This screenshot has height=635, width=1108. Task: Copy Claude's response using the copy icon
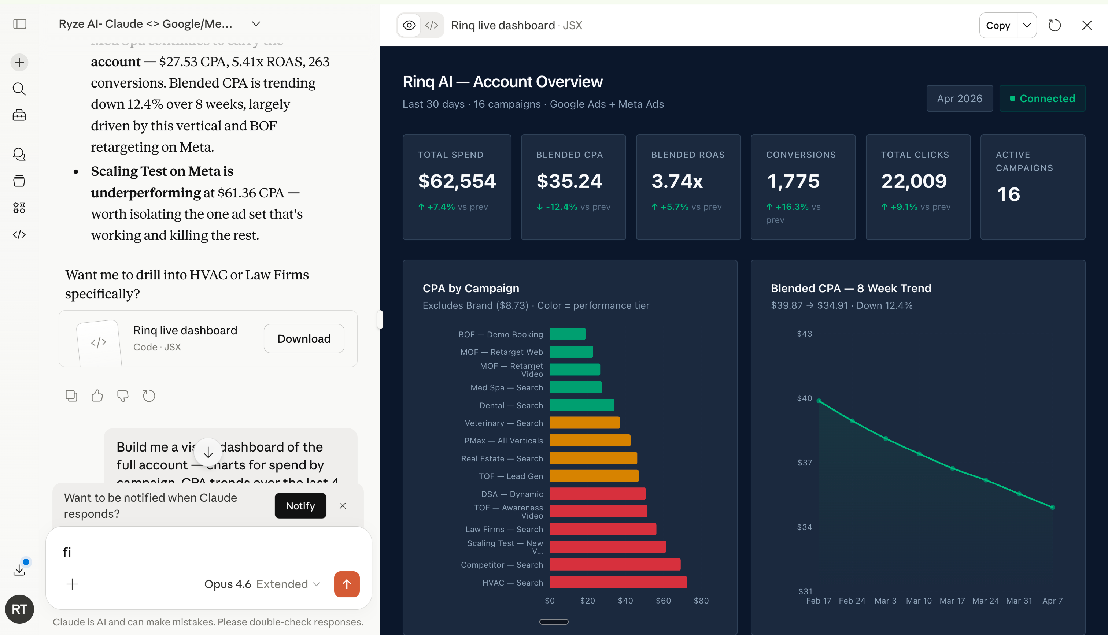[71, 395]
